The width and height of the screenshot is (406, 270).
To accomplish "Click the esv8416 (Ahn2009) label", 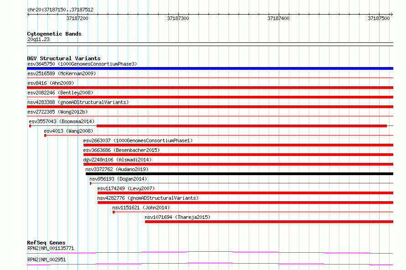I will click(x=51, y=83).
